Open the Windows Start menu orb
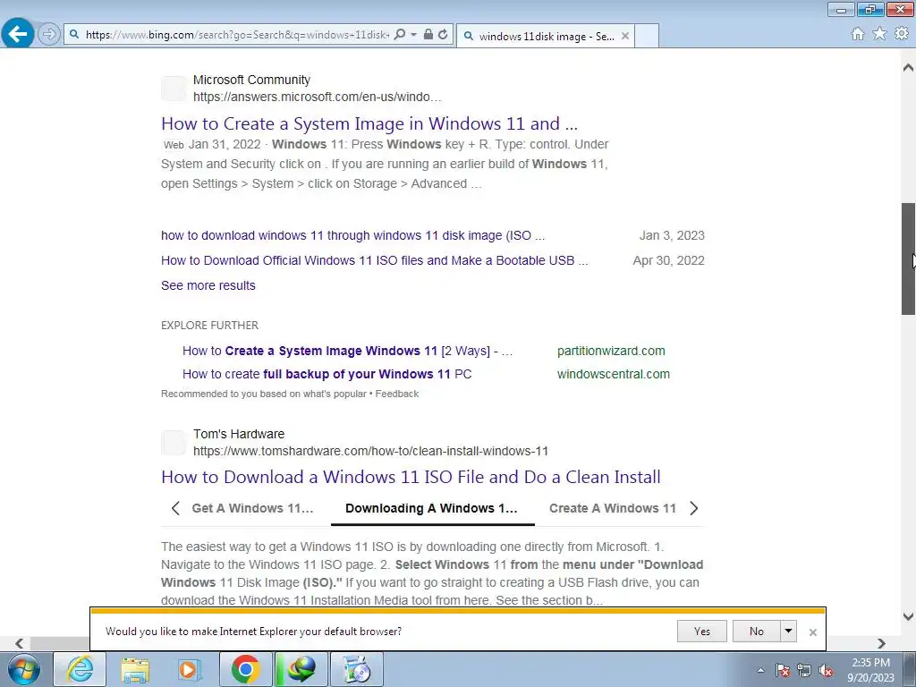Screen dimensions: 916x687 [x=24, y=669]
